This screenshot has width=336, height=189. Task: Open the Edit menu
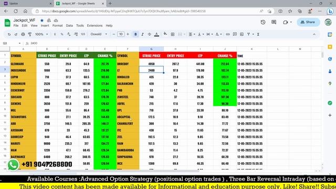point(25,26)
